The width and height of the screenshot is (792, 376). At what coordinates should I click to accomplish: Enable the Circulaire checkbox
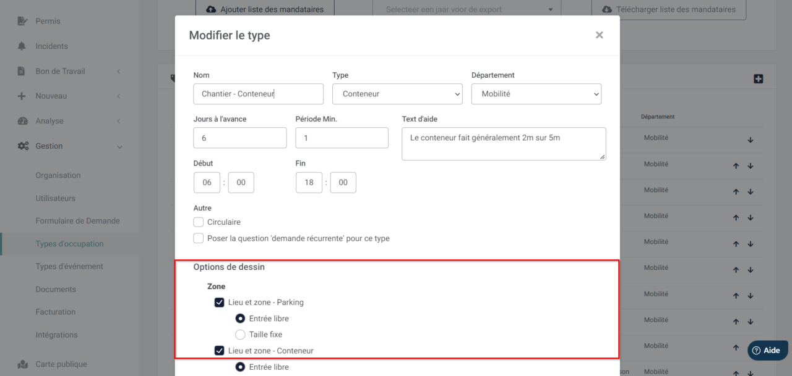(x=199, y=222)
